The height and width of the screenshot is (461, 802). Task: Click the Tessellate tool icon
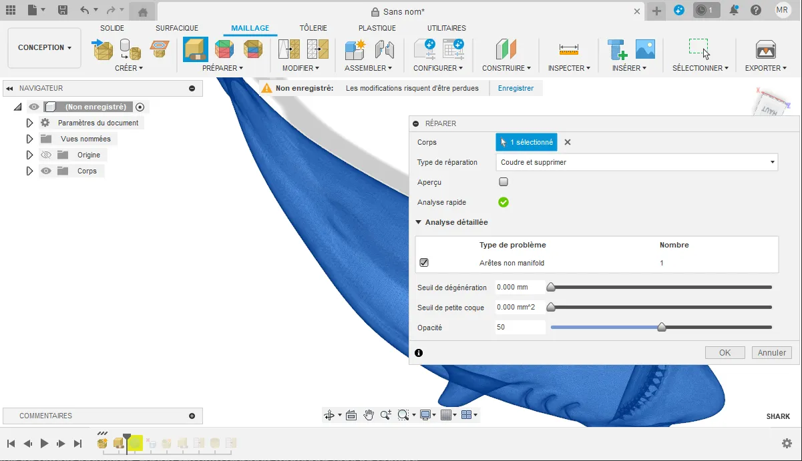coord(130,49)
